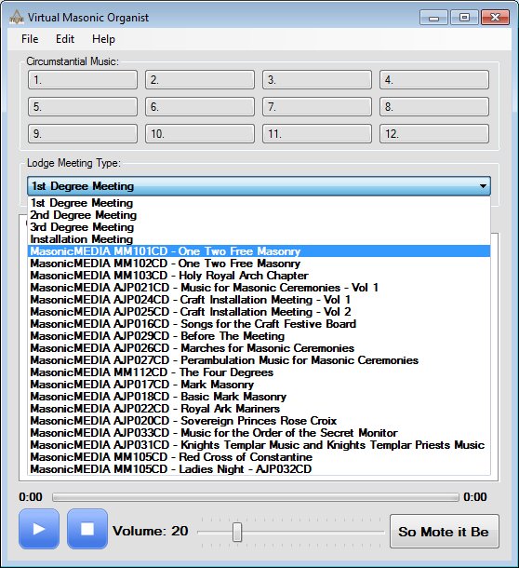
Task: Open the File menu
Action: click(x=30, y=39)
